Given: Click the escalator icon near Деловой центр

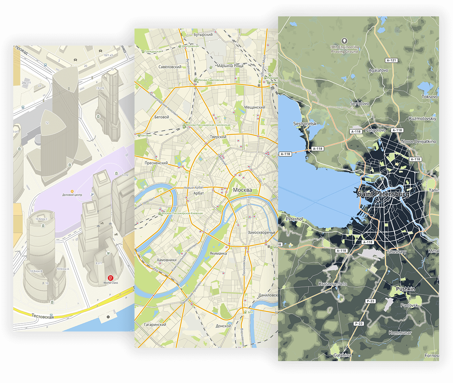Looking at the screenshot, I should coord(92,194).
